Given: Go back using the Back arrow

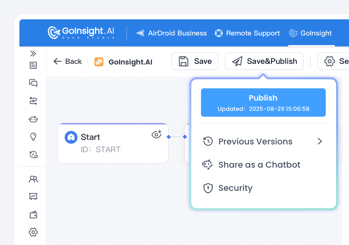Looking at the screenshot, I should point(68,62).
